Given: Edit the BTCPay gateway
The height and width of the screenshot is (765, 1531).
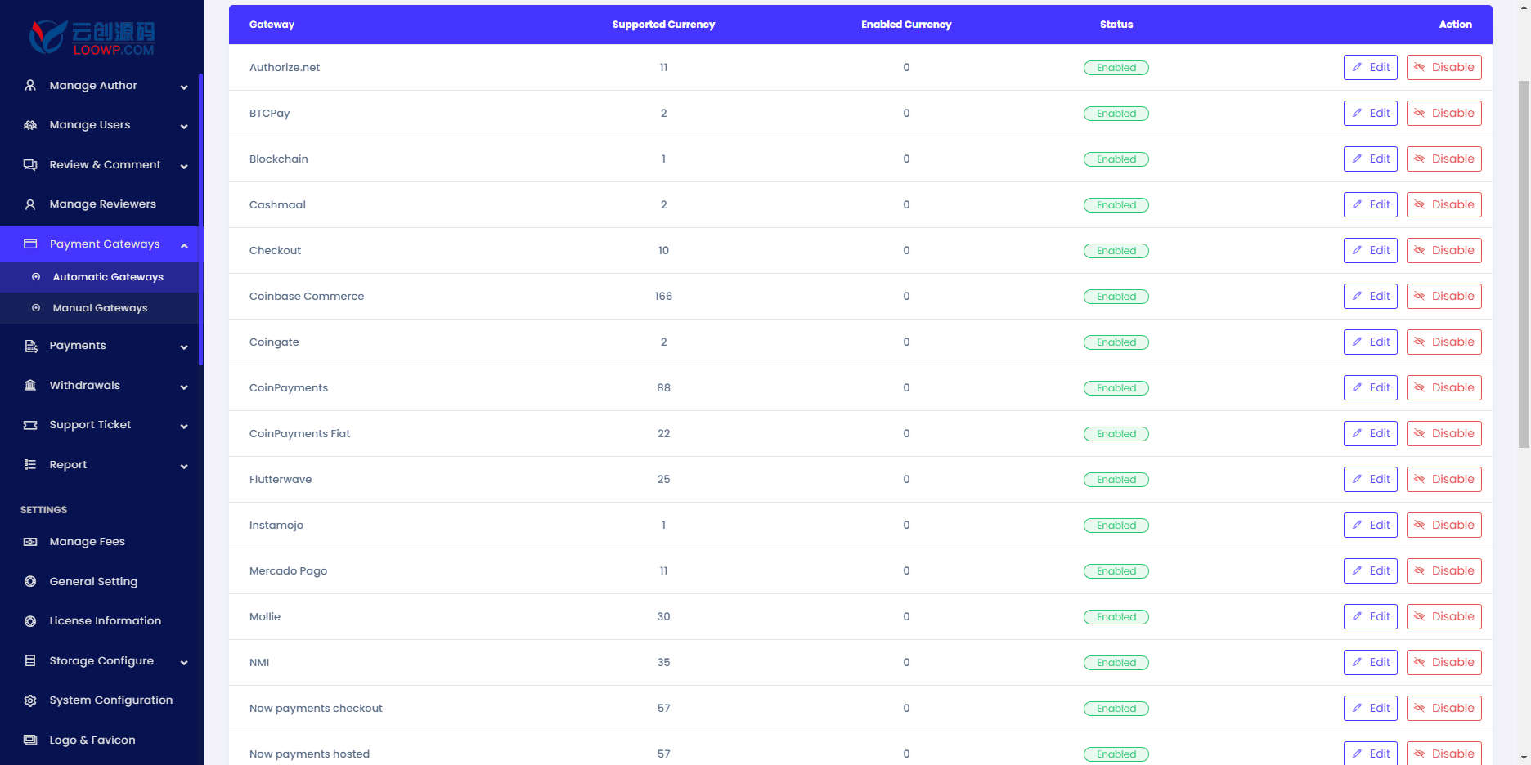Looking at the screenshot, I should 1371,114.
